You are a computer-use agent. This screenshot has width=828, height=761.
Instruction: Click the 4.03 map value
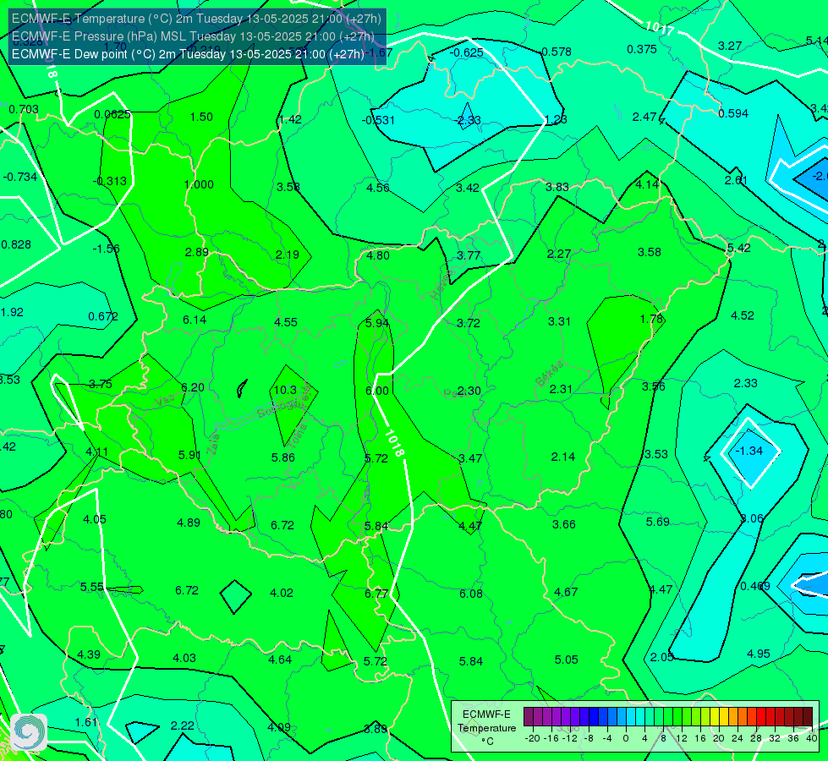(x=184, y=658)
